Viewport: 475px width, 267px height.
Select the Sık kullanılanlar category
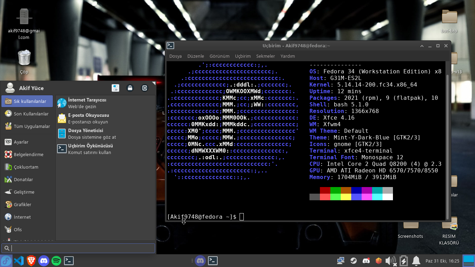[x=27, y=101]
